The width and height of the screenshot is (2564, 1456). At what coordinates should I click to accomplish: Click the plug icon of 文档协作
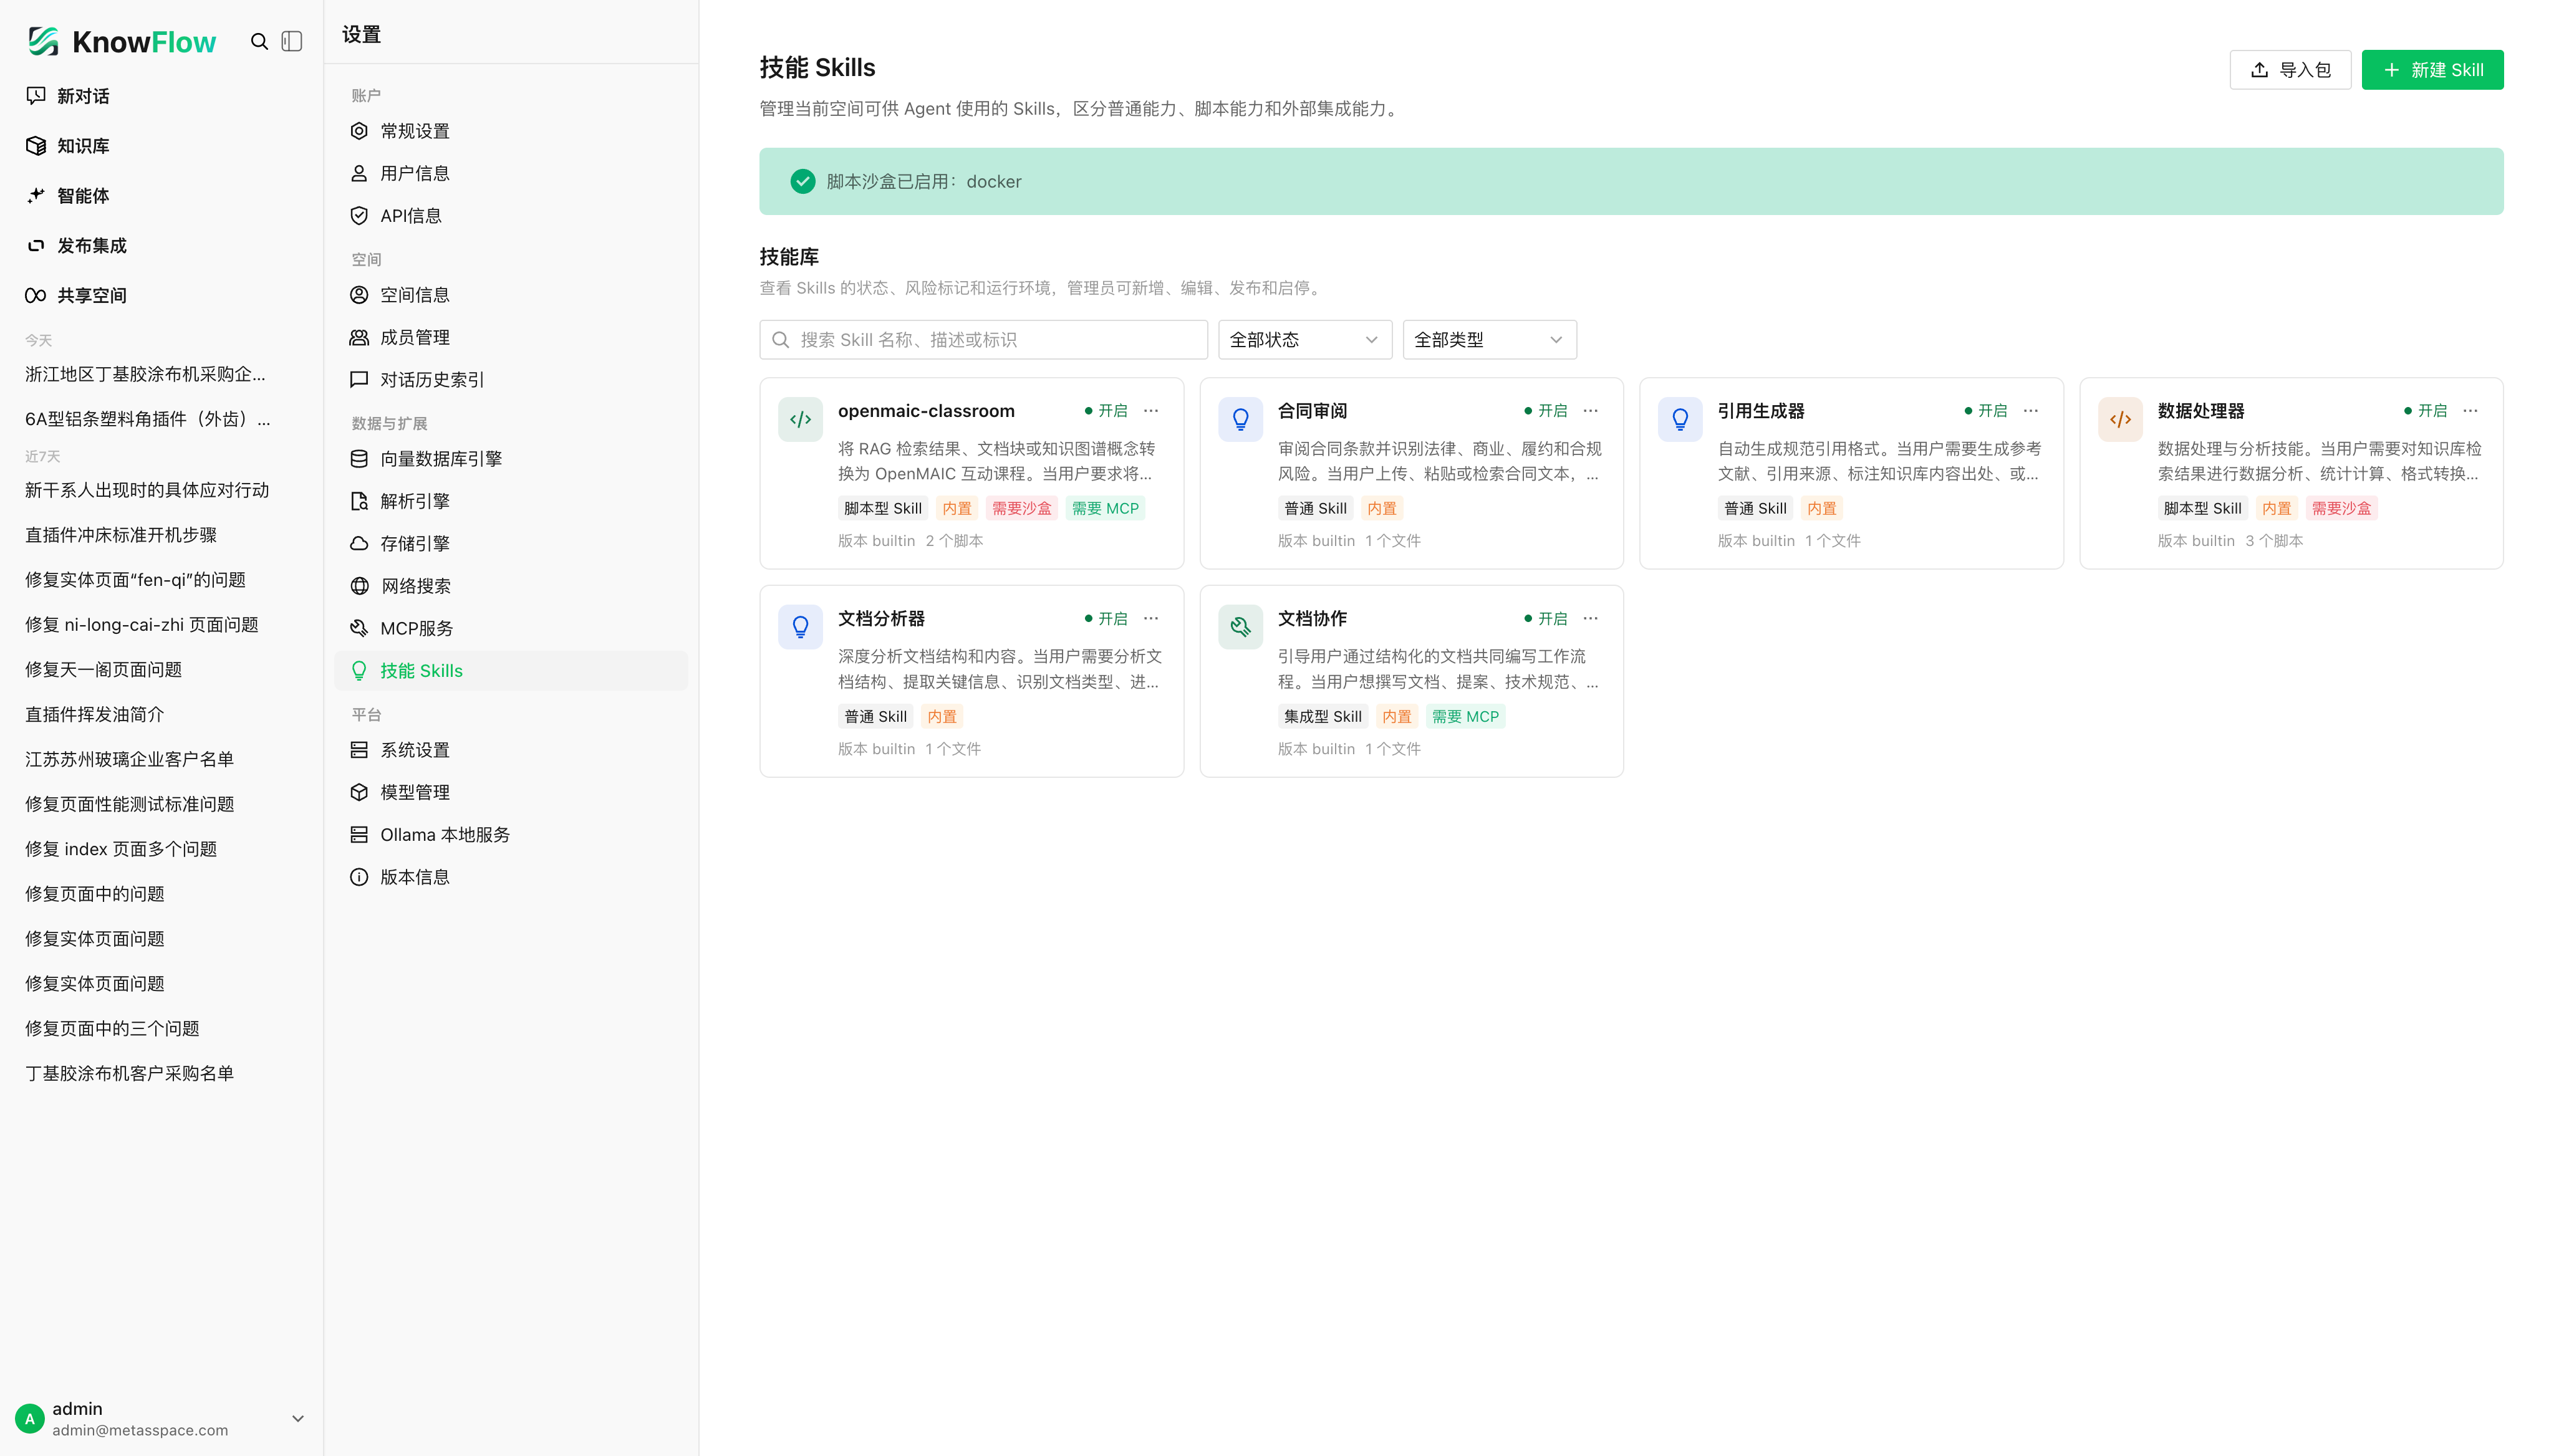pos(1240,627)
